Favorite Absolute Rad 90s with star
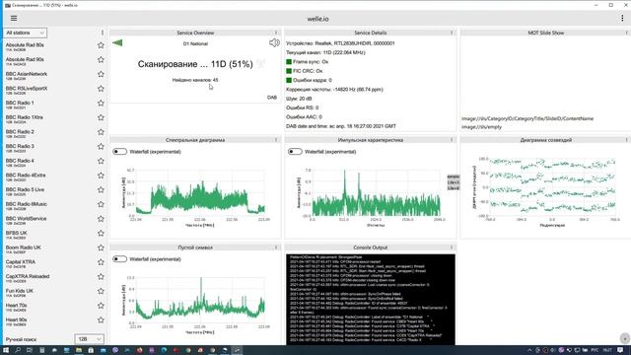 [x=101, y=60]
